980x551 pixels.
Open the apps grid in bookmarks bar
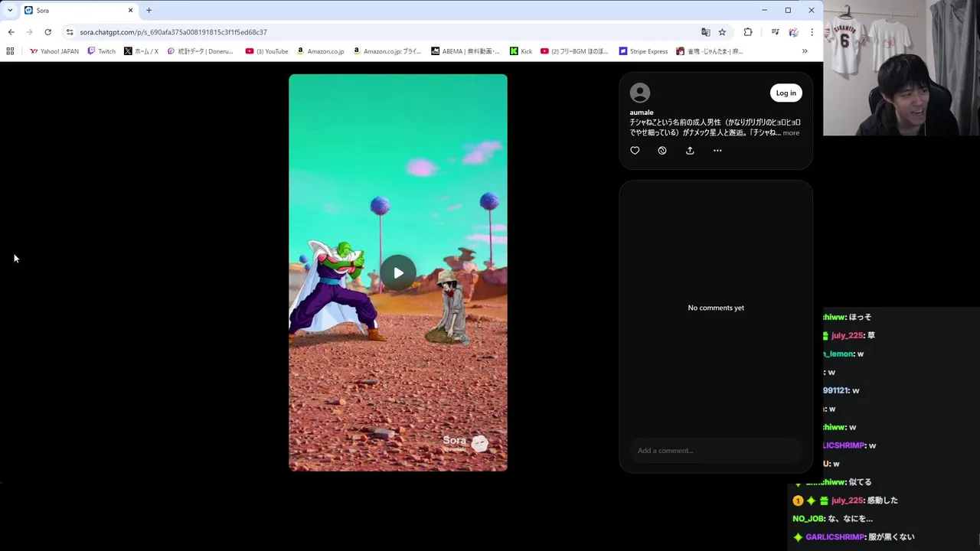pos(10,51)
